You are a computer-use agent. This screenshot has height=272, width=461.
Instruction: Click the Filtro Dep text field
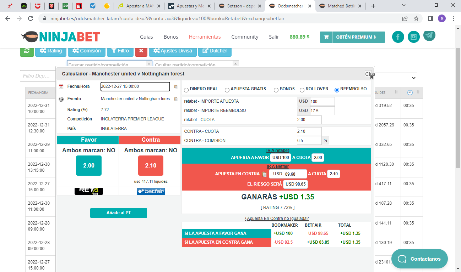(x=38, y=76)
